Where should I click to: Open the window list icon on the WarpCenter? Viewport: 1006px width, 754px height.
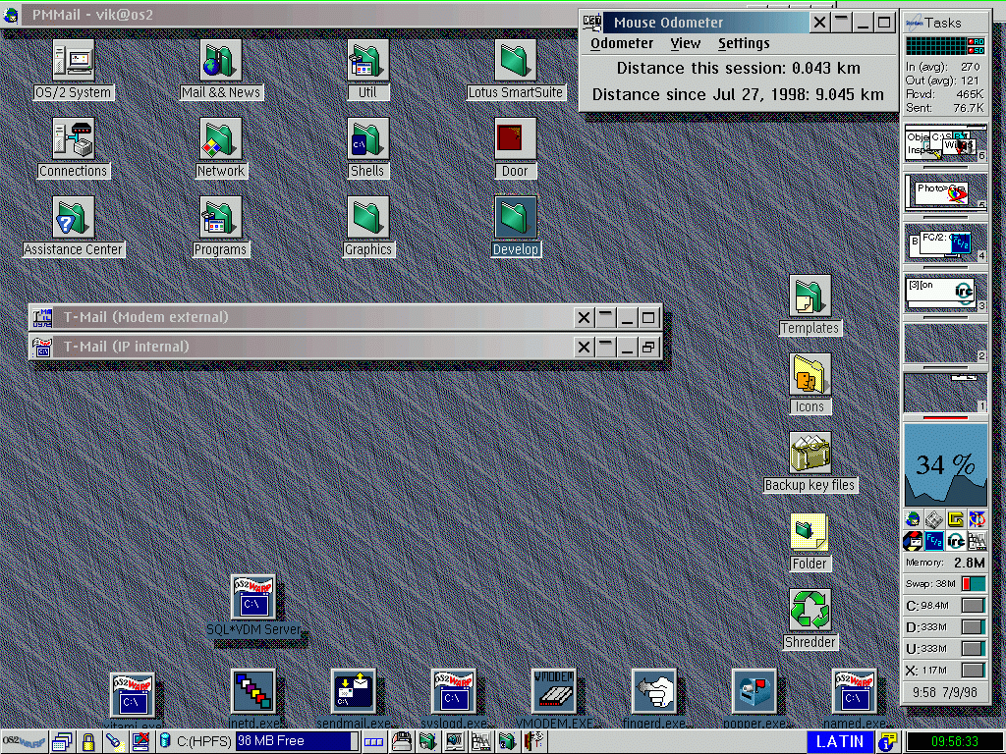[x=62, y=742]
